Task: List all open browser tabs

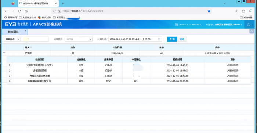Action: click(x=225, y=3)
